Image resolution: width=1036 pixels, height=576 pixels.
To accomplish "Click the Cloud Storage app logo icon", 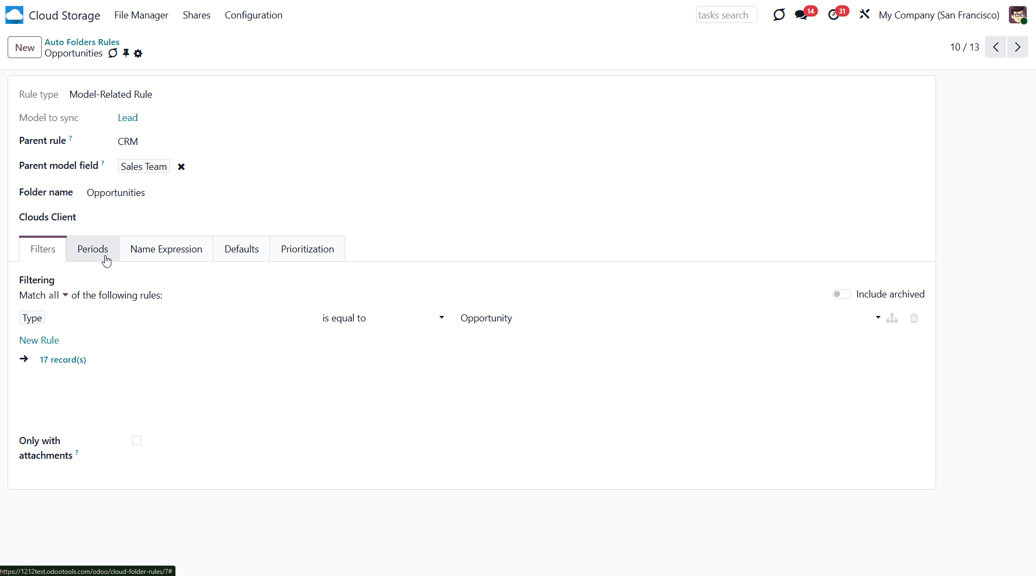I will coord(14,15).
